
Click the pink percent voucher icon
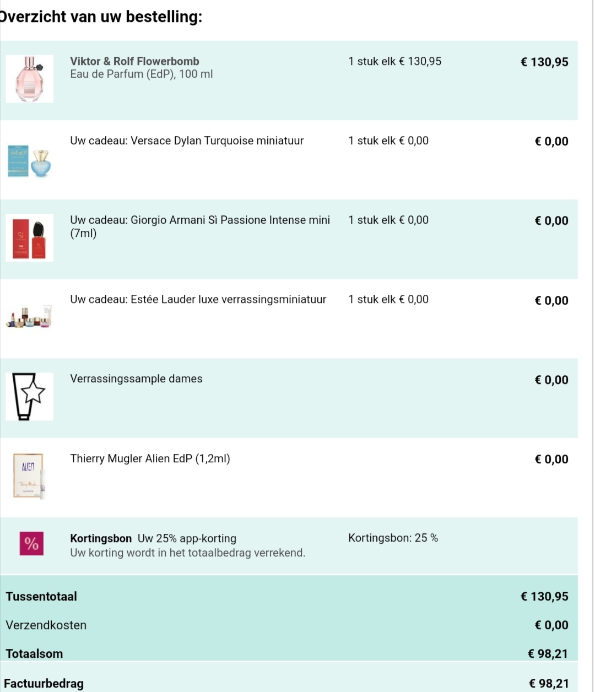pyautogui.click(x=31, y=543)
